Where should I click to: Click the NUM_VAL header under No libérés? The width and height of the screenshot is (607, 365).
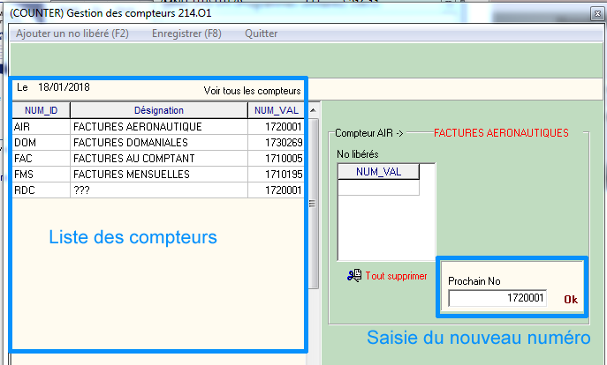pyautogui.click(x=378, y=172)
